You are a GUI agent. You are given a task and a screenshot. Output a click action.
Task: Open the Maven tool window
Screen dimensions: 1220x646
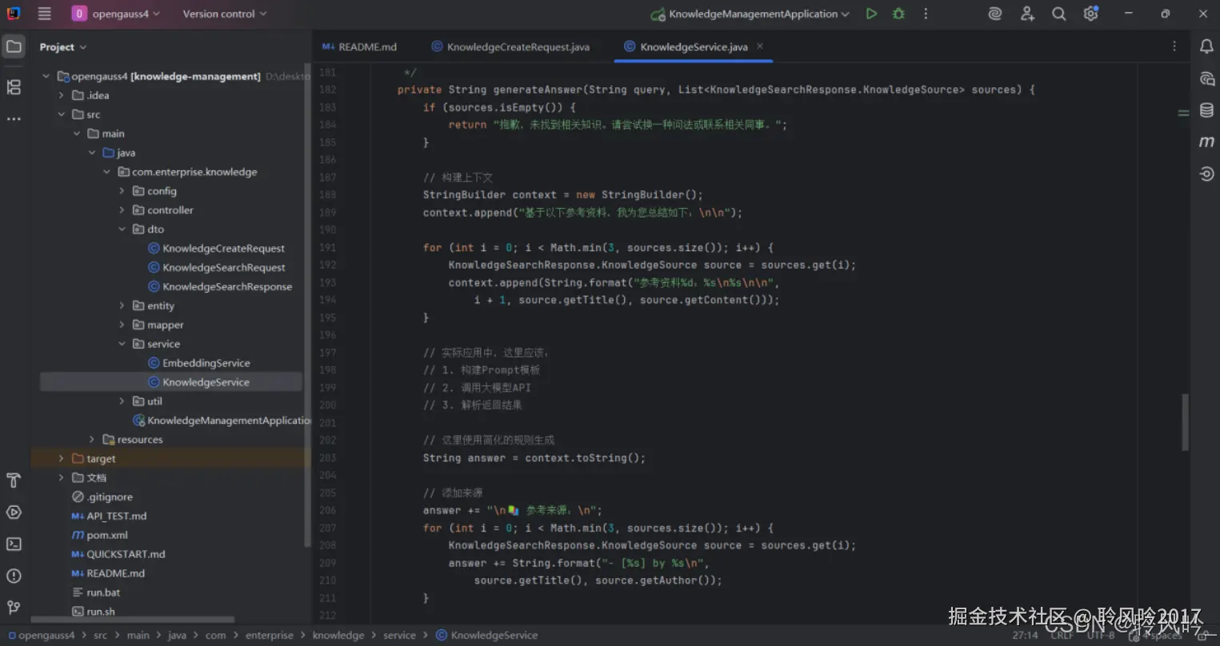1206,142
